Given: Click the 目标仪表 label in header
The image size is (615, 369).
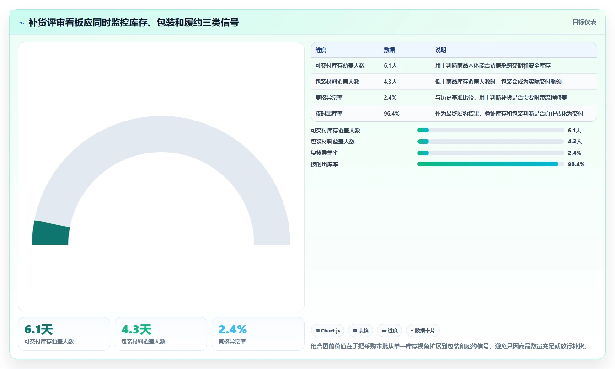Looking at the screenshot, I should (584, 22).
